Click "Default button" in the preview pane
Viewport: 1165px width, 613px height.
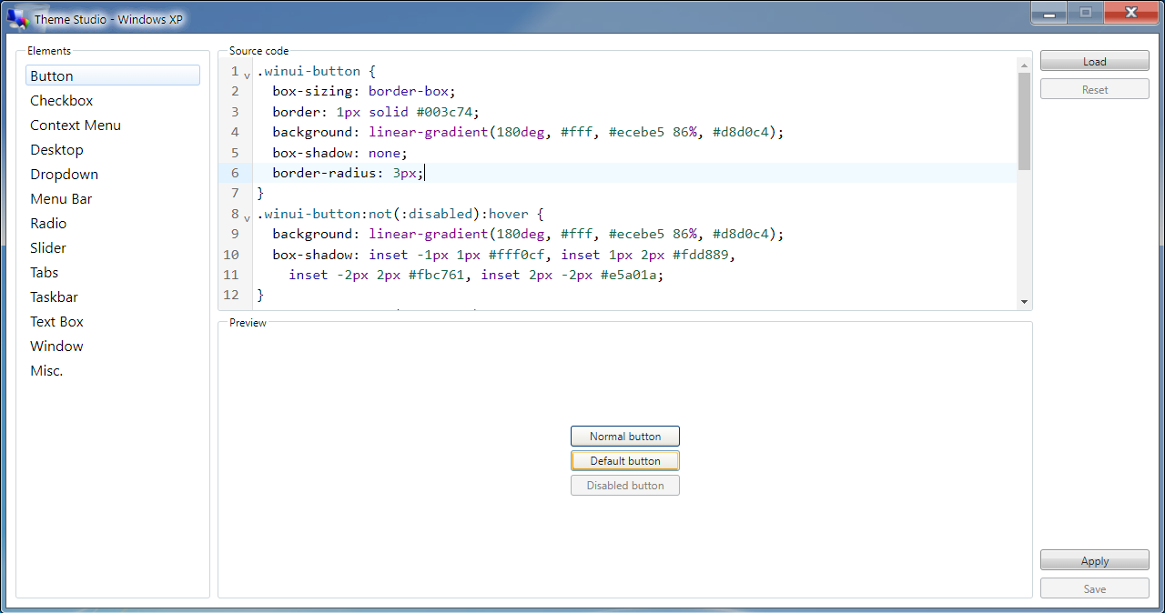tap(624, 460)
